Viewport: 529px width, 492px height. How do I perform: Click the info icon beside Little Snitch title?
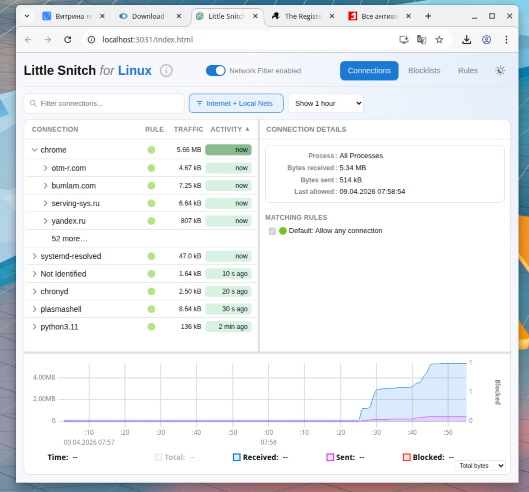(166, 71)
